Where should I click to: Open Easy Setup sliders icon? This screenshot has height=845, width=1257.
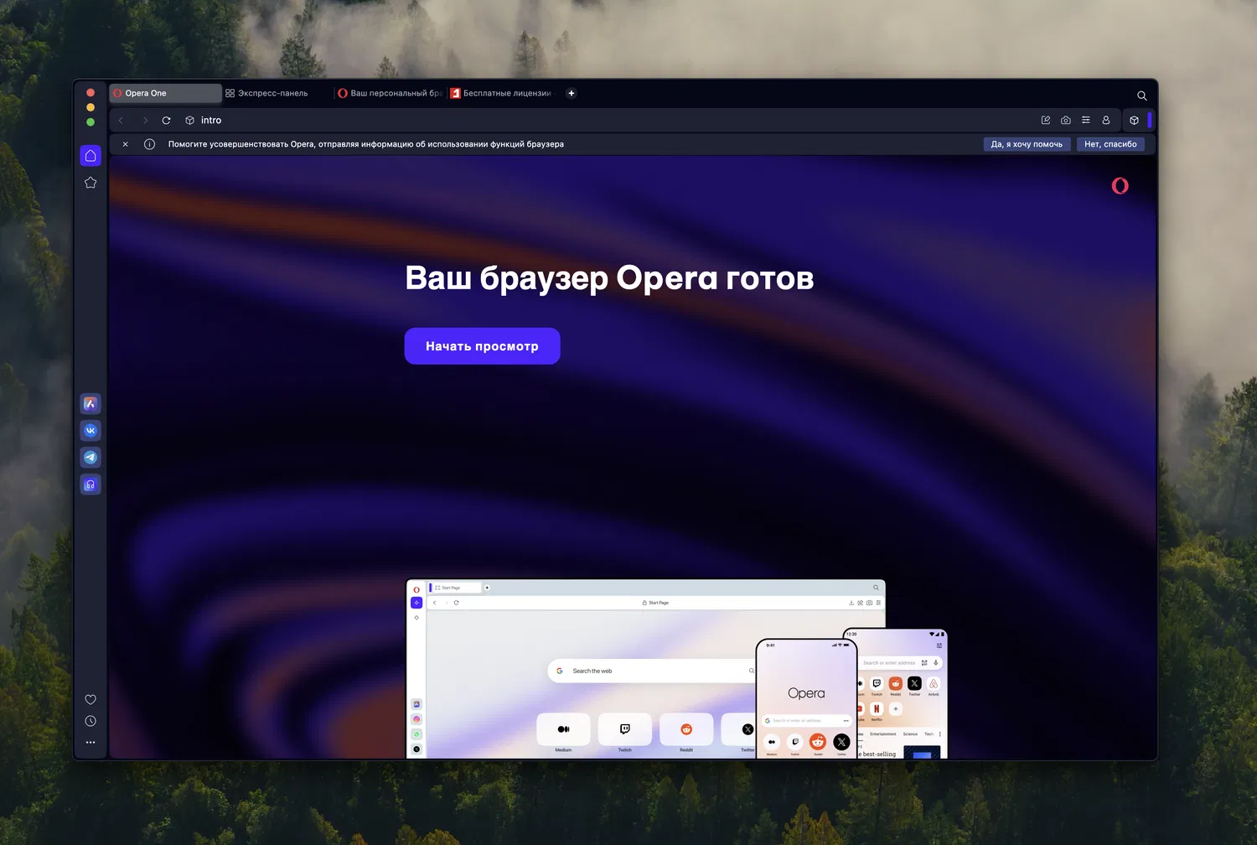1086,121
